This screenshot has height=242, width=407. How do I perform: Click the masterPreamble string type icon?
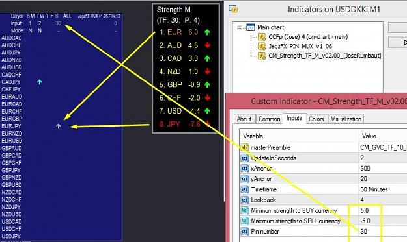[244, 148]
